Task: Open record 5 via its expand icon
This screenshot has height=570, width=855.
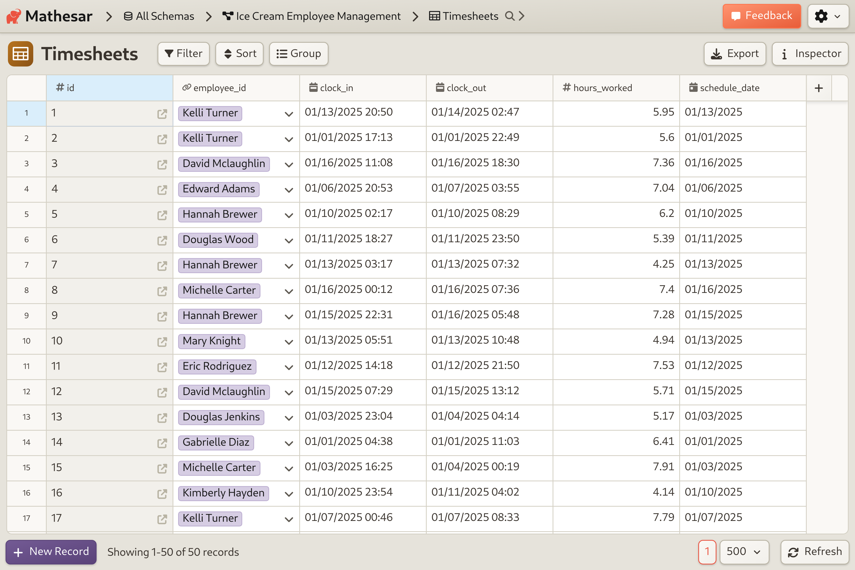Action: 162,215
